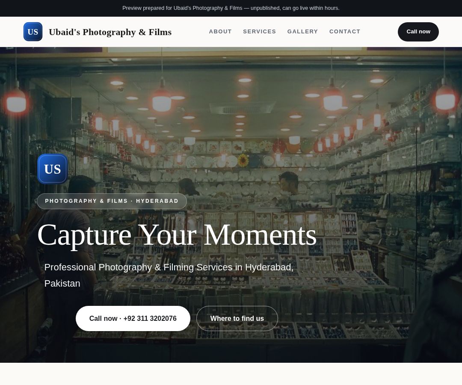Viewport: 462px width, 385px height.
Task: Click the sunflower decoration in hero photo
Action: click(x=243, y=160)
